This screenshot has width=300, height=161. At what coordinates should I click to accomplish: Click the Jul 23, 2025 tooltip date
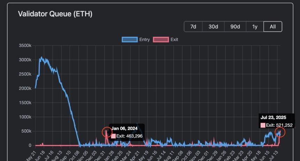coord(273,117)
